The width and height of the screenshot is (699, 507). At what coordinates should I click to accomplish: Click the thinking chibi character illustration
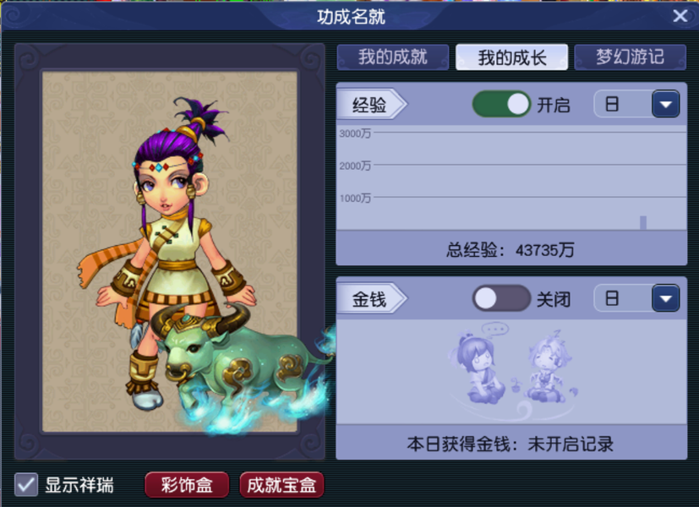click(479, 363)
